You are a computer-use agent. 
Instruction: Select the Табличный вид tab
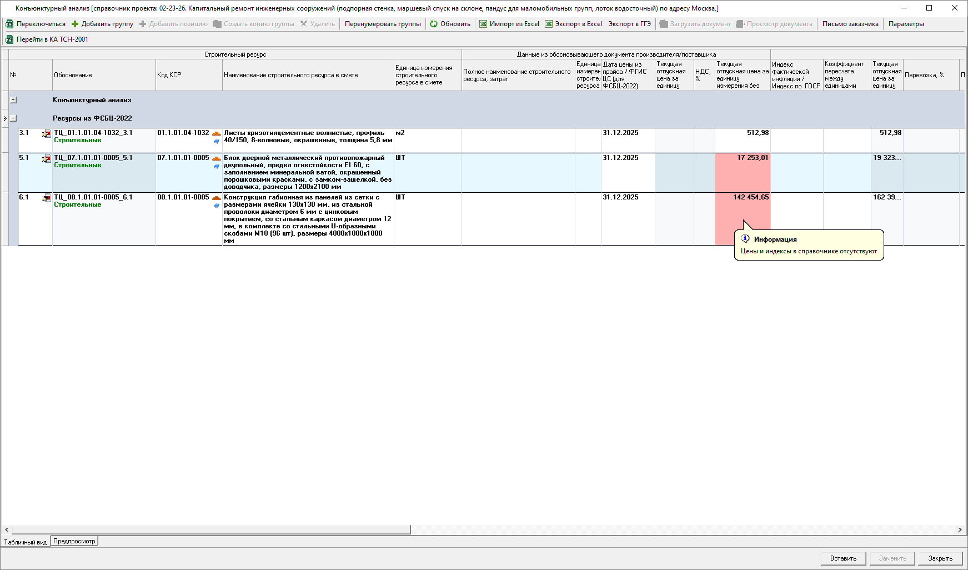(26, 542)
